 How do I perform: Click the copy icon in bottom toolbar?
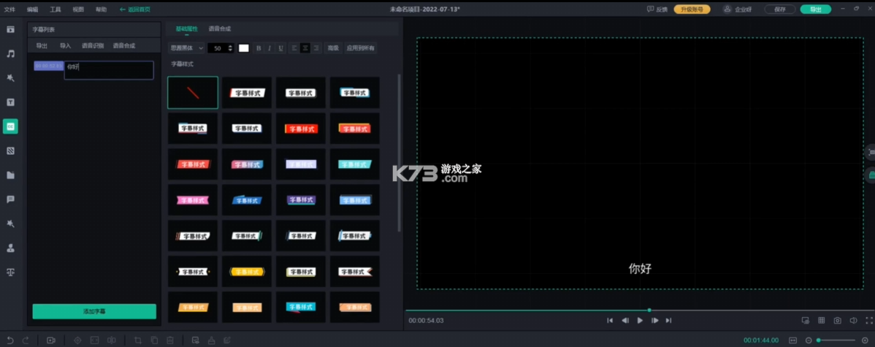coord(154,340)
